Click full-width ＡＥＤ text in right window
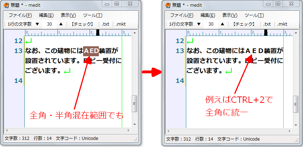 click(x=255, y=51)
